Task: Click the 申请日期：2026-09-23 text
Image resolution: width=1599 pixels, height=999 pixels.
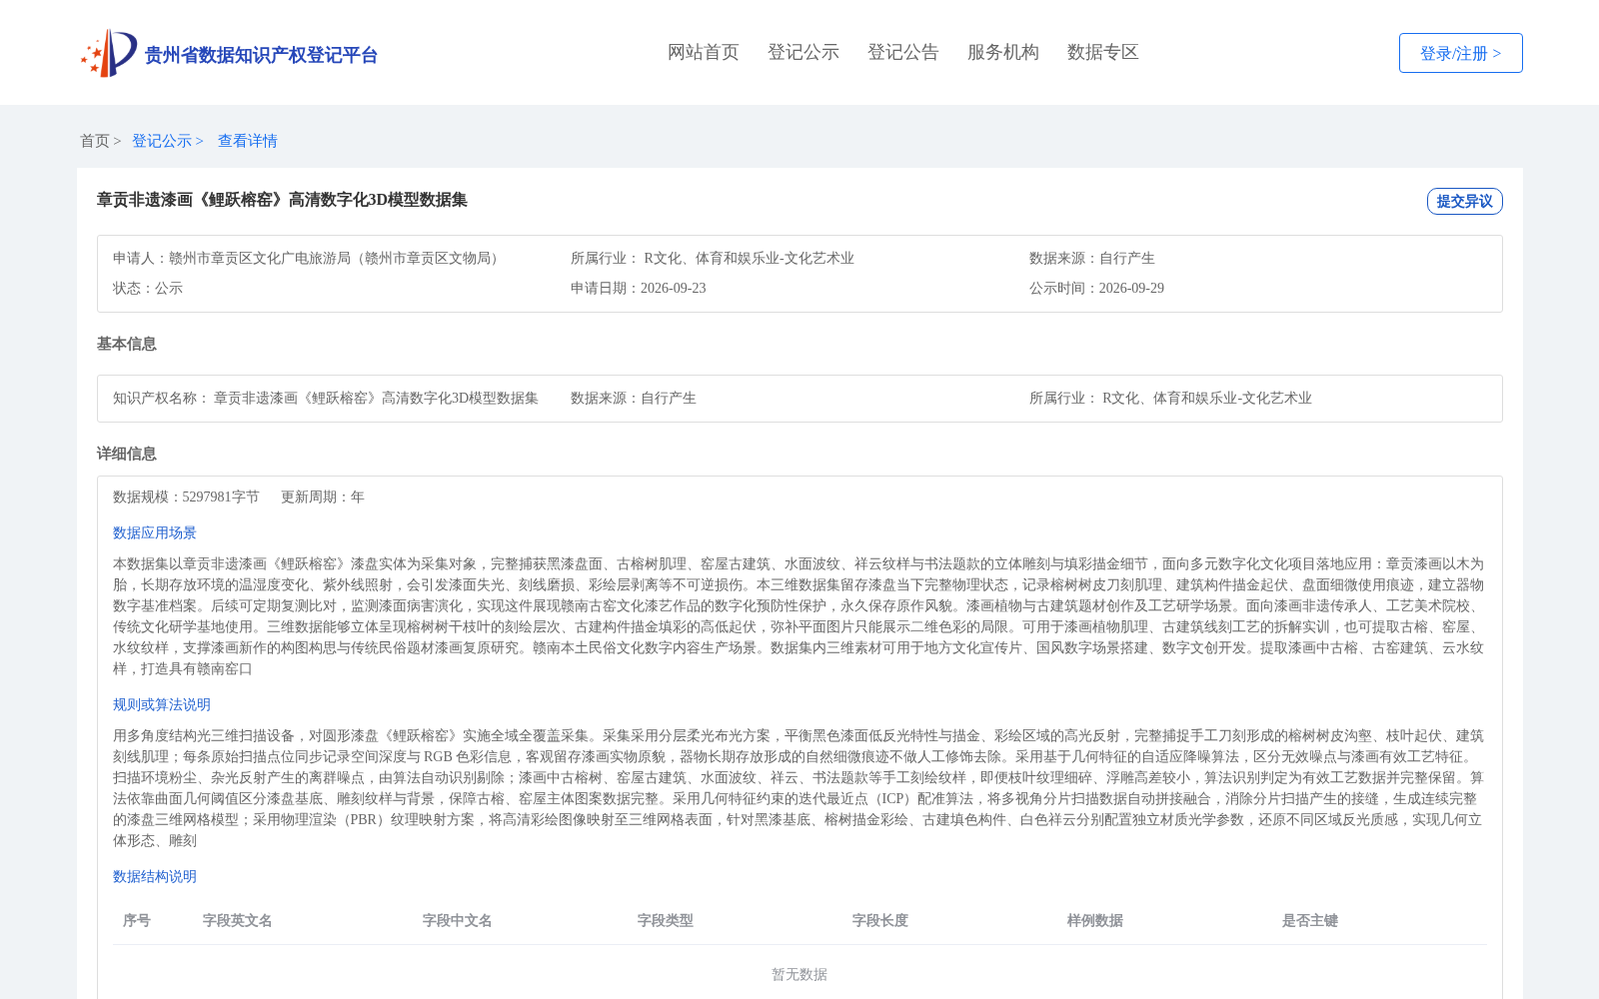Action: [639, 288]
